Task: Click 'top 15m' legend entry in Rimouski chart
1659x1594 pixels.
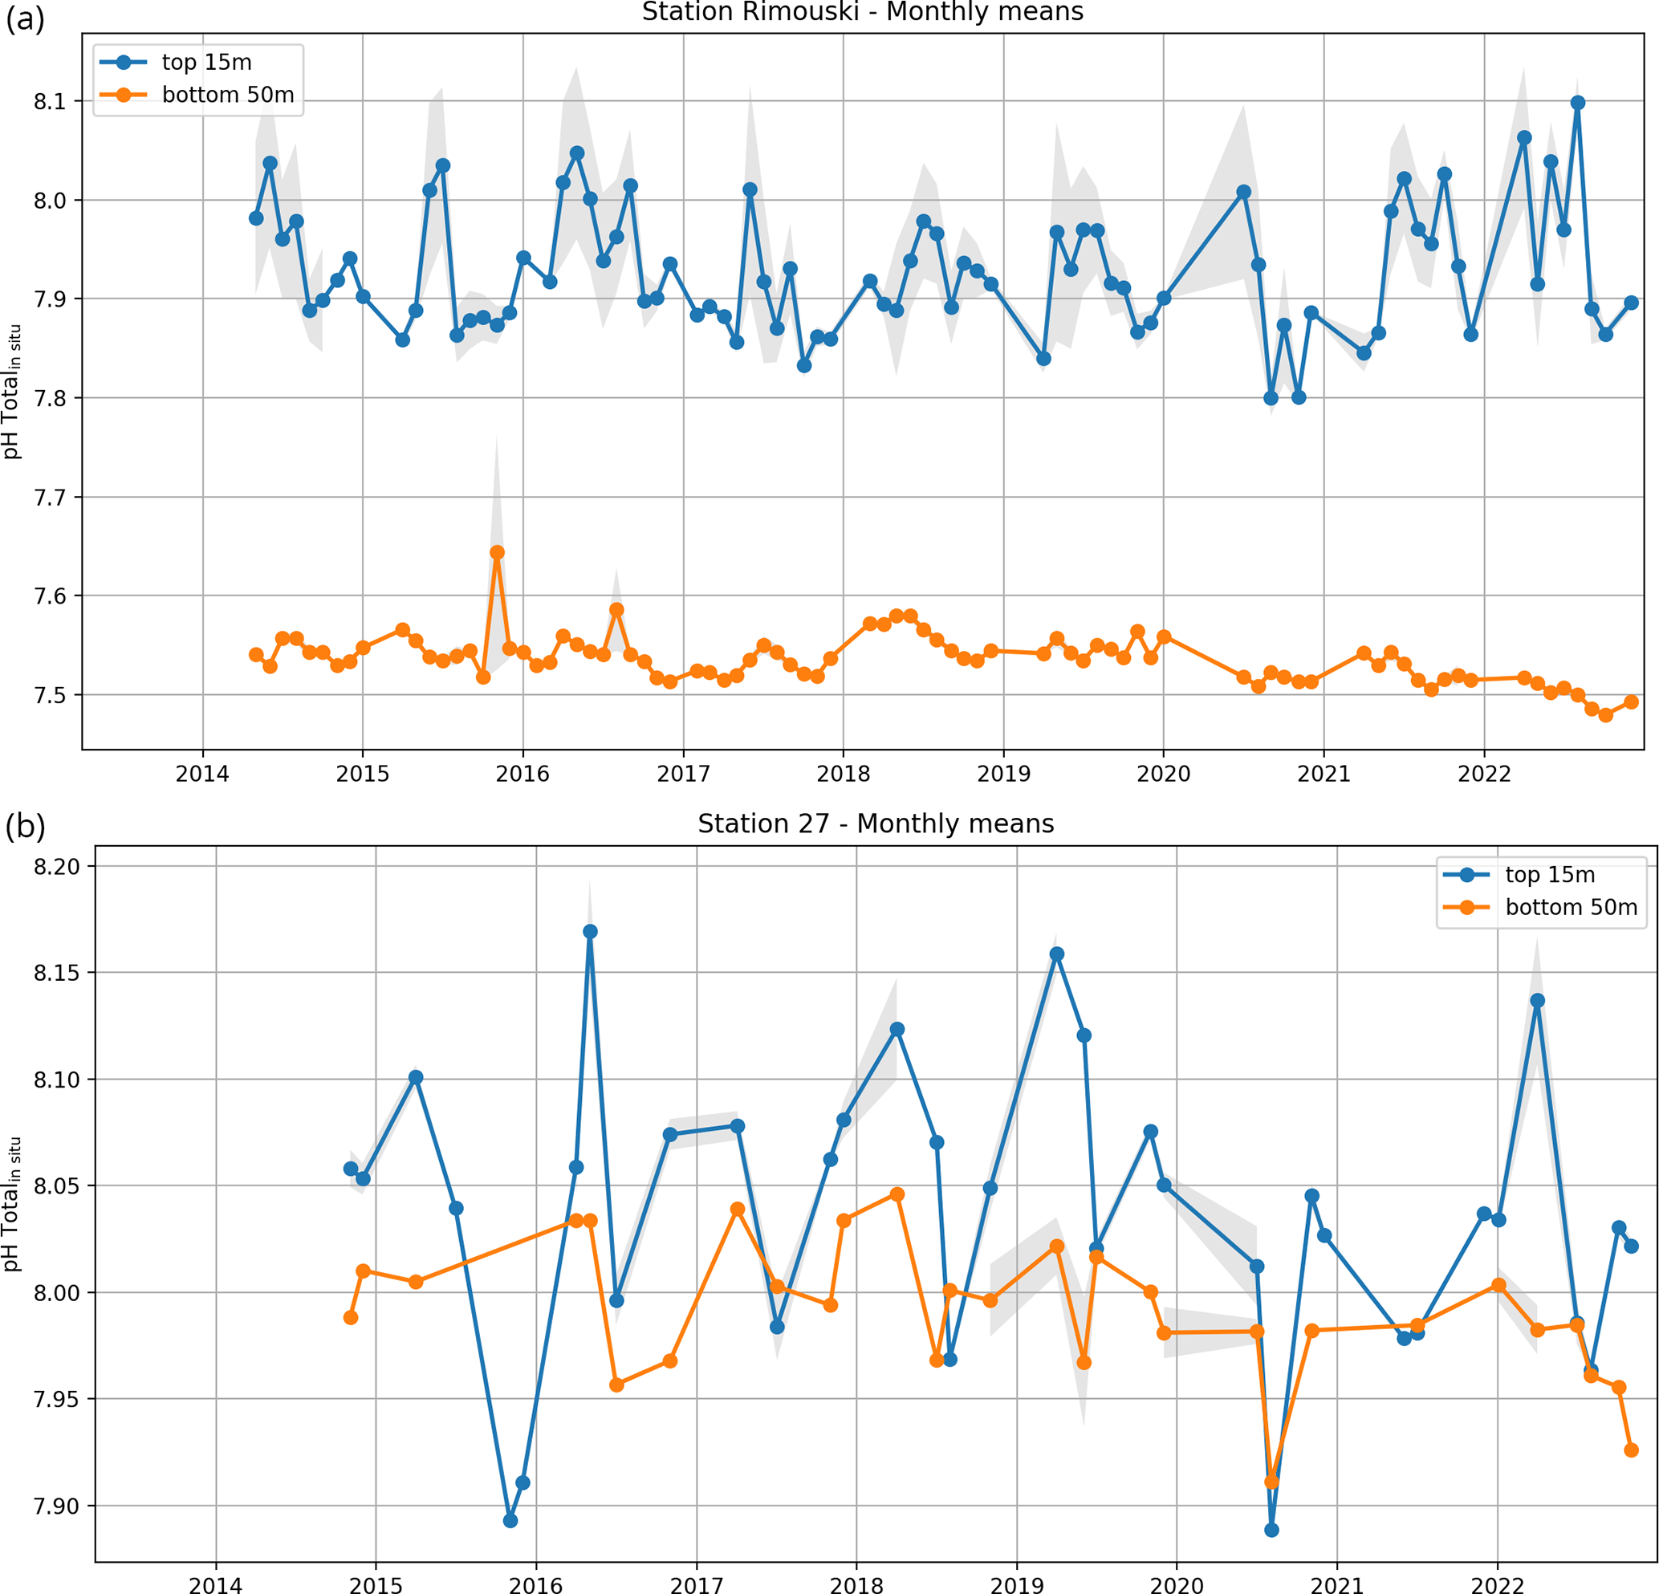Action: (205, 62)
